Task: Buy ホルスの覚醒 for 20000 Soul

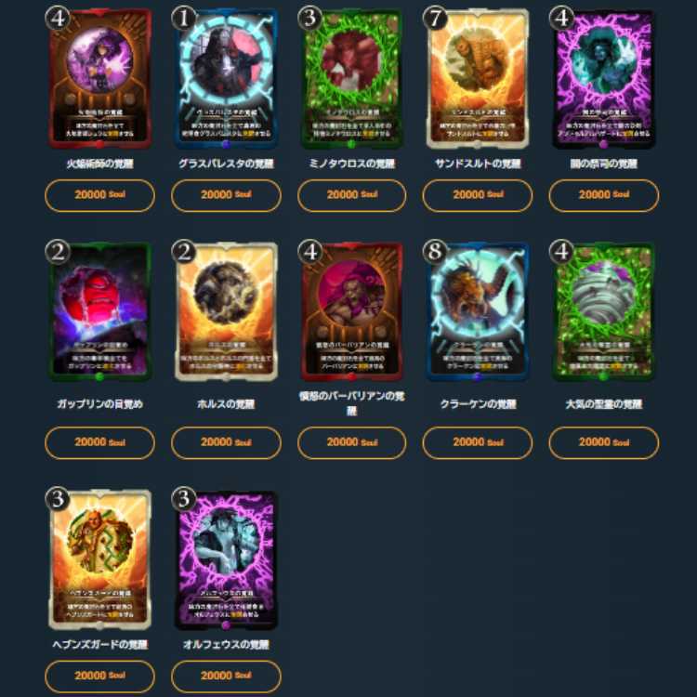Action: (226, 442)
